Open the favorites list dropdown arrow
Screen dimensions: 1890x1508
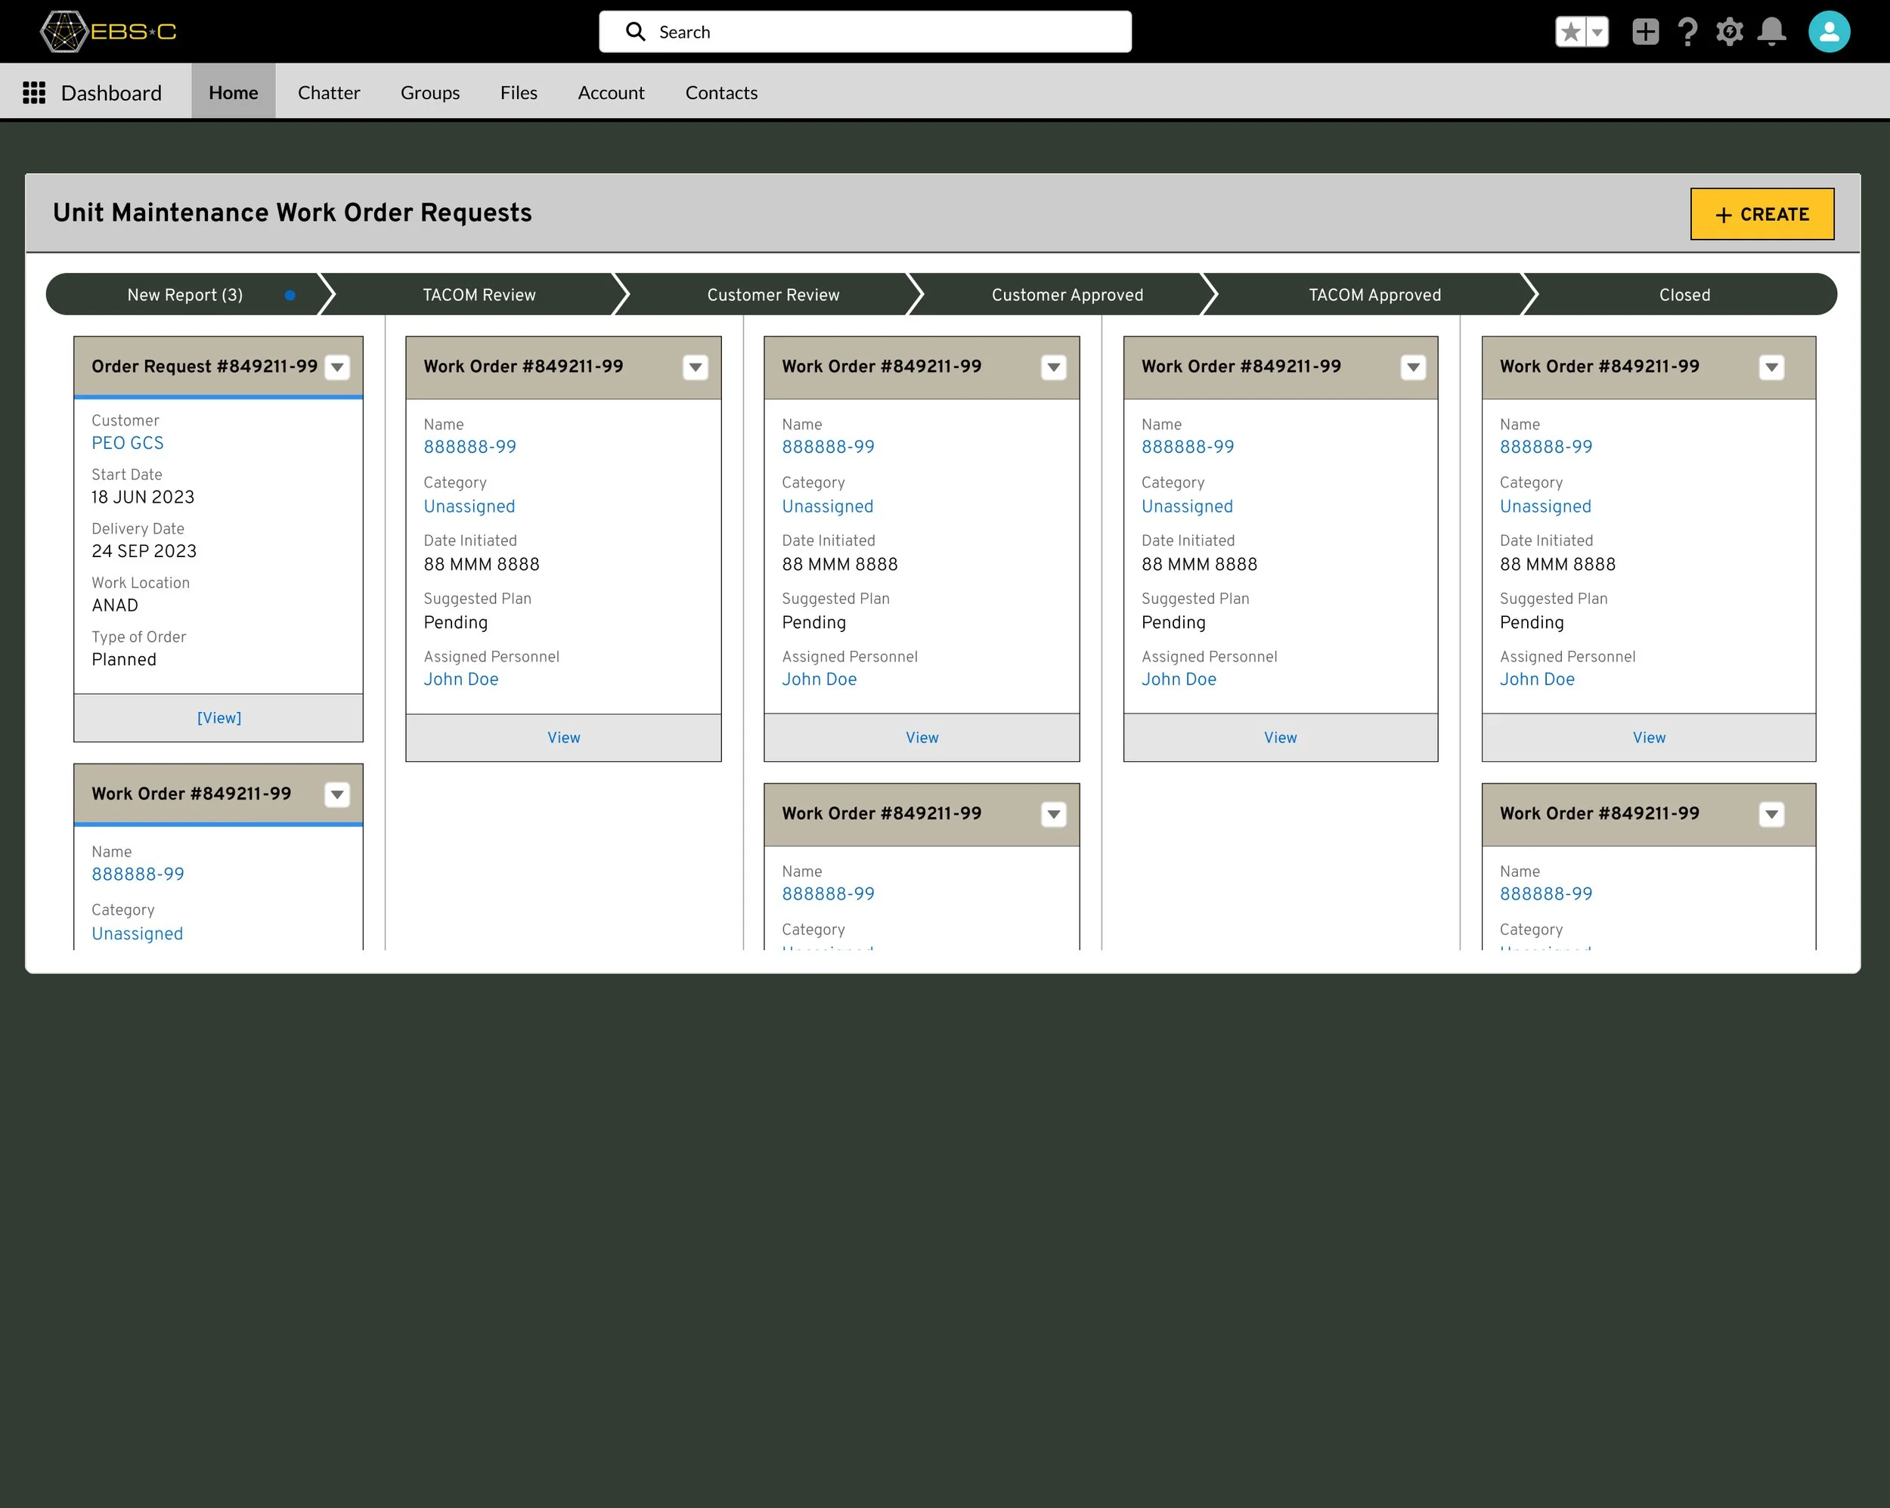click(x=1598, y=33)
